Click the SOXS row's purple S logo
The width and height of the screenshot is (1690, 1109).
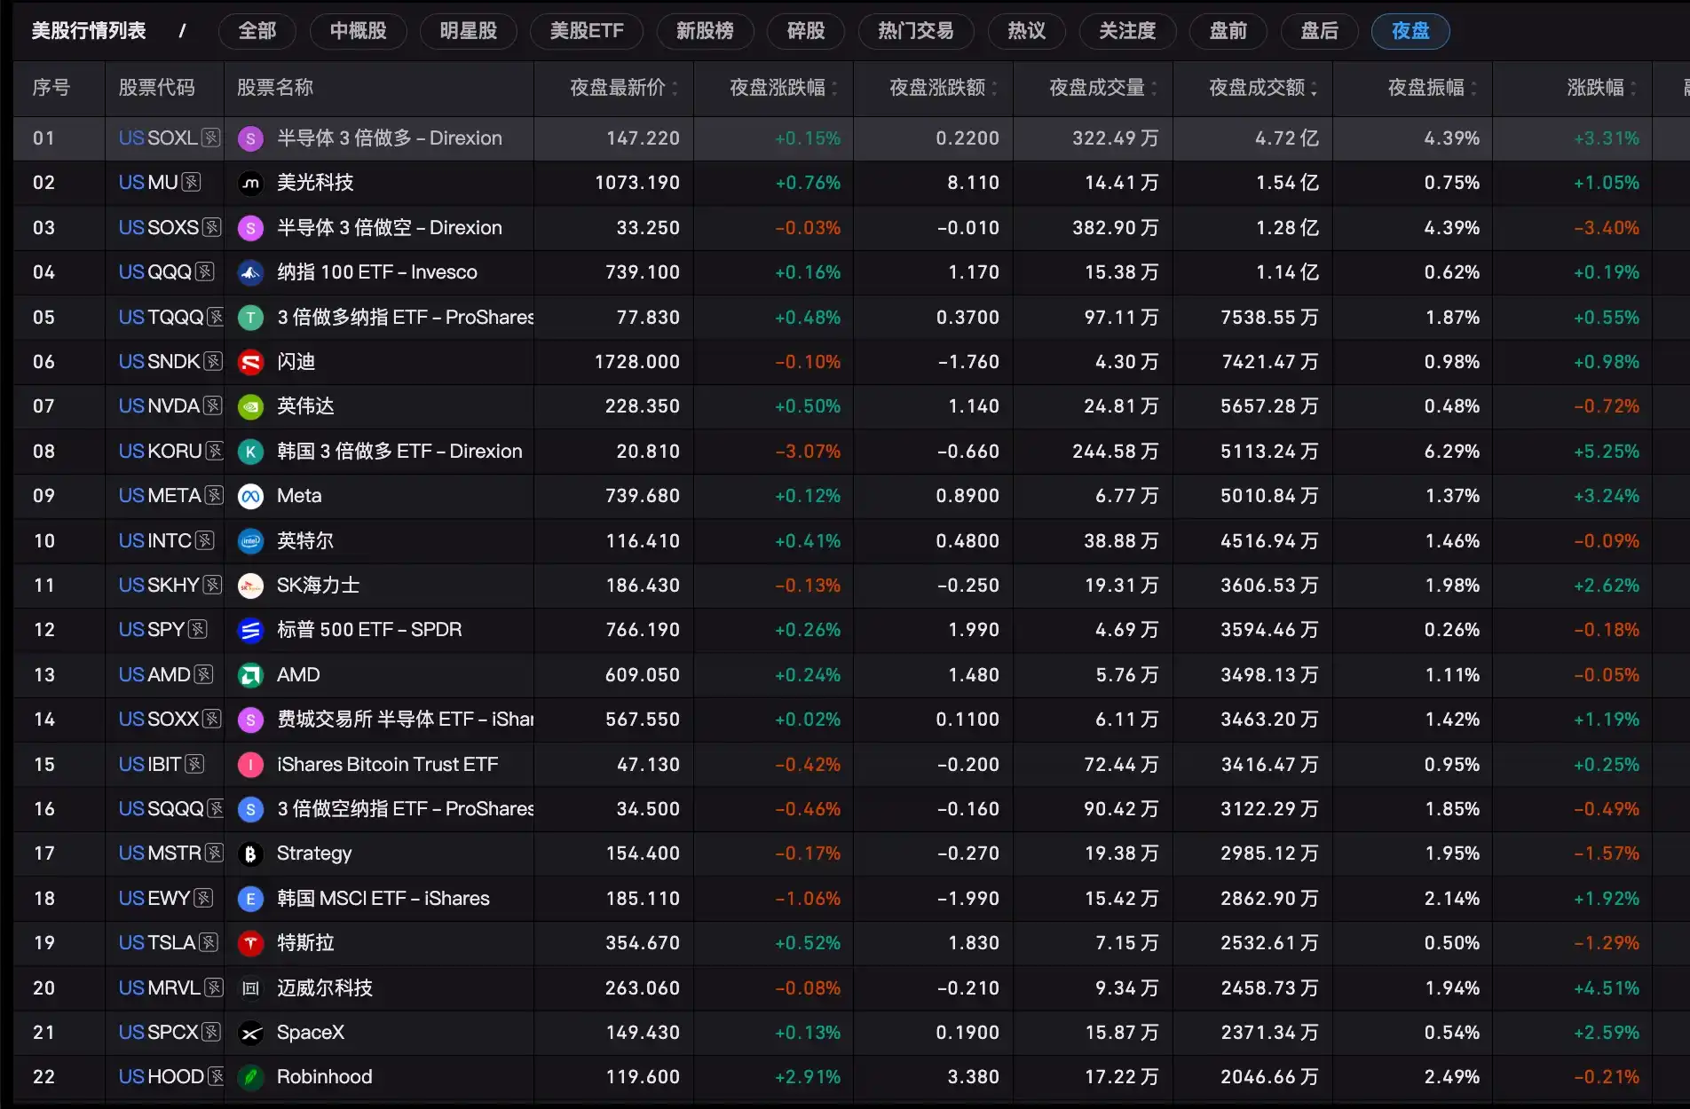pyautogui.click(x=251, y=228)
